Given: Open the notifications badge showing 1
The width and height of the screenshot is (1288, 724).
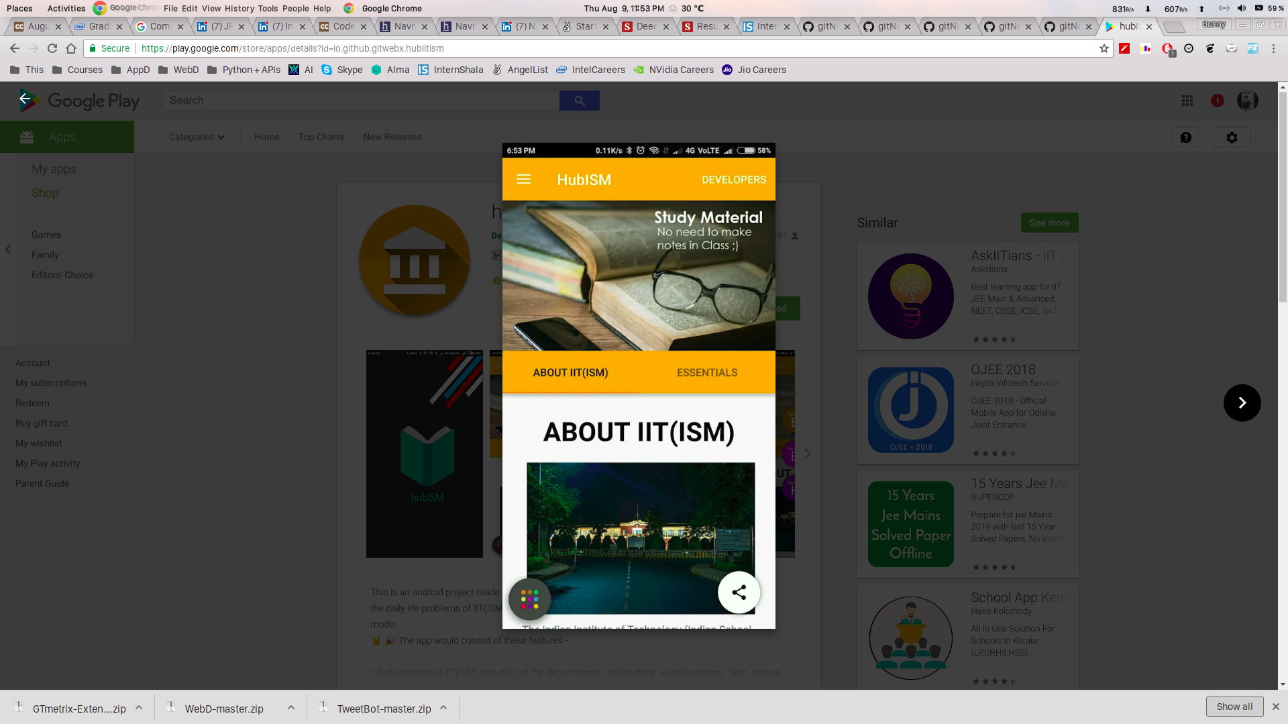Looking at the screenshot, I should 1218,101.
